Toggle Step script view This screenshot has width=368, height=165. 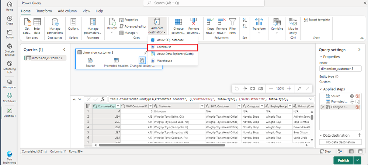click(325, 151)
